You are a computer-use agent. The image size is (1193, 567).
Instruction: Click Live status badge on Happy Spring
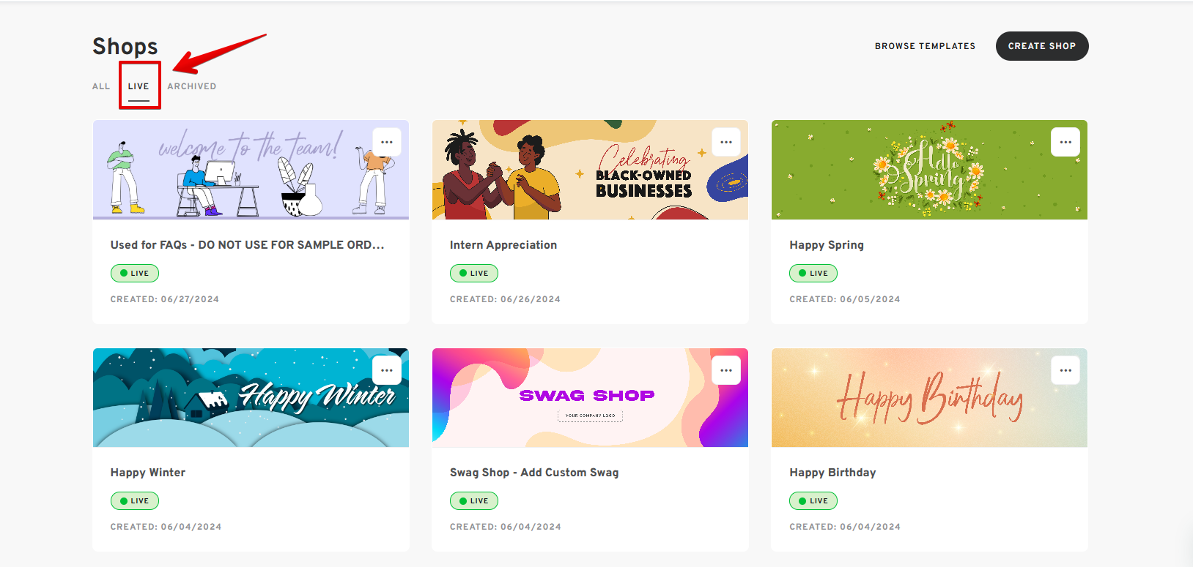[813, 273]
